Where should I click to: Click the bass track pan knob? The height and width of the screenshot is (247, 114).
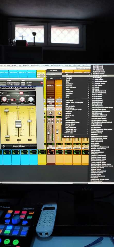(x=50, y=113)
